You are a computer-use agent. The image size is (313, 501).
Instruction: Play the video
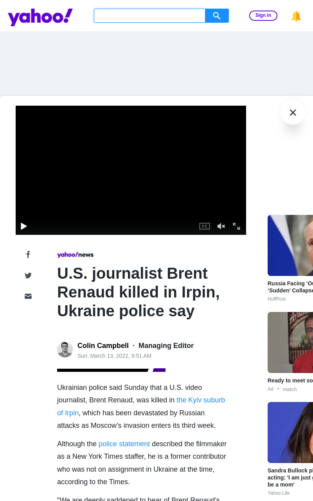[24, 226]
